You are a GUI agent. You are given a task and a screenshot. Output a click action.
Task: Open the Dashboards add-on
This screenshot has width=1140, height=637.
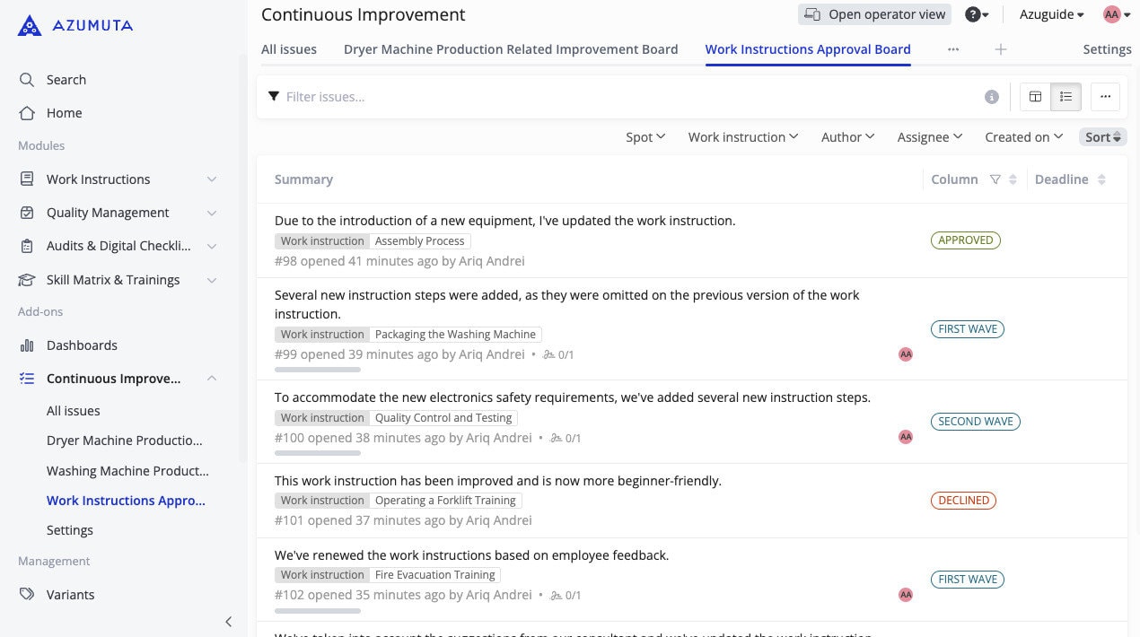82,345
